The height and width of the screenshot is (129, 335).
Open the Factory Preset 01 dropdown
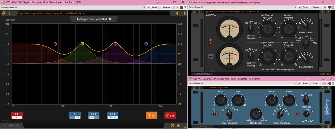click(243, 7)
